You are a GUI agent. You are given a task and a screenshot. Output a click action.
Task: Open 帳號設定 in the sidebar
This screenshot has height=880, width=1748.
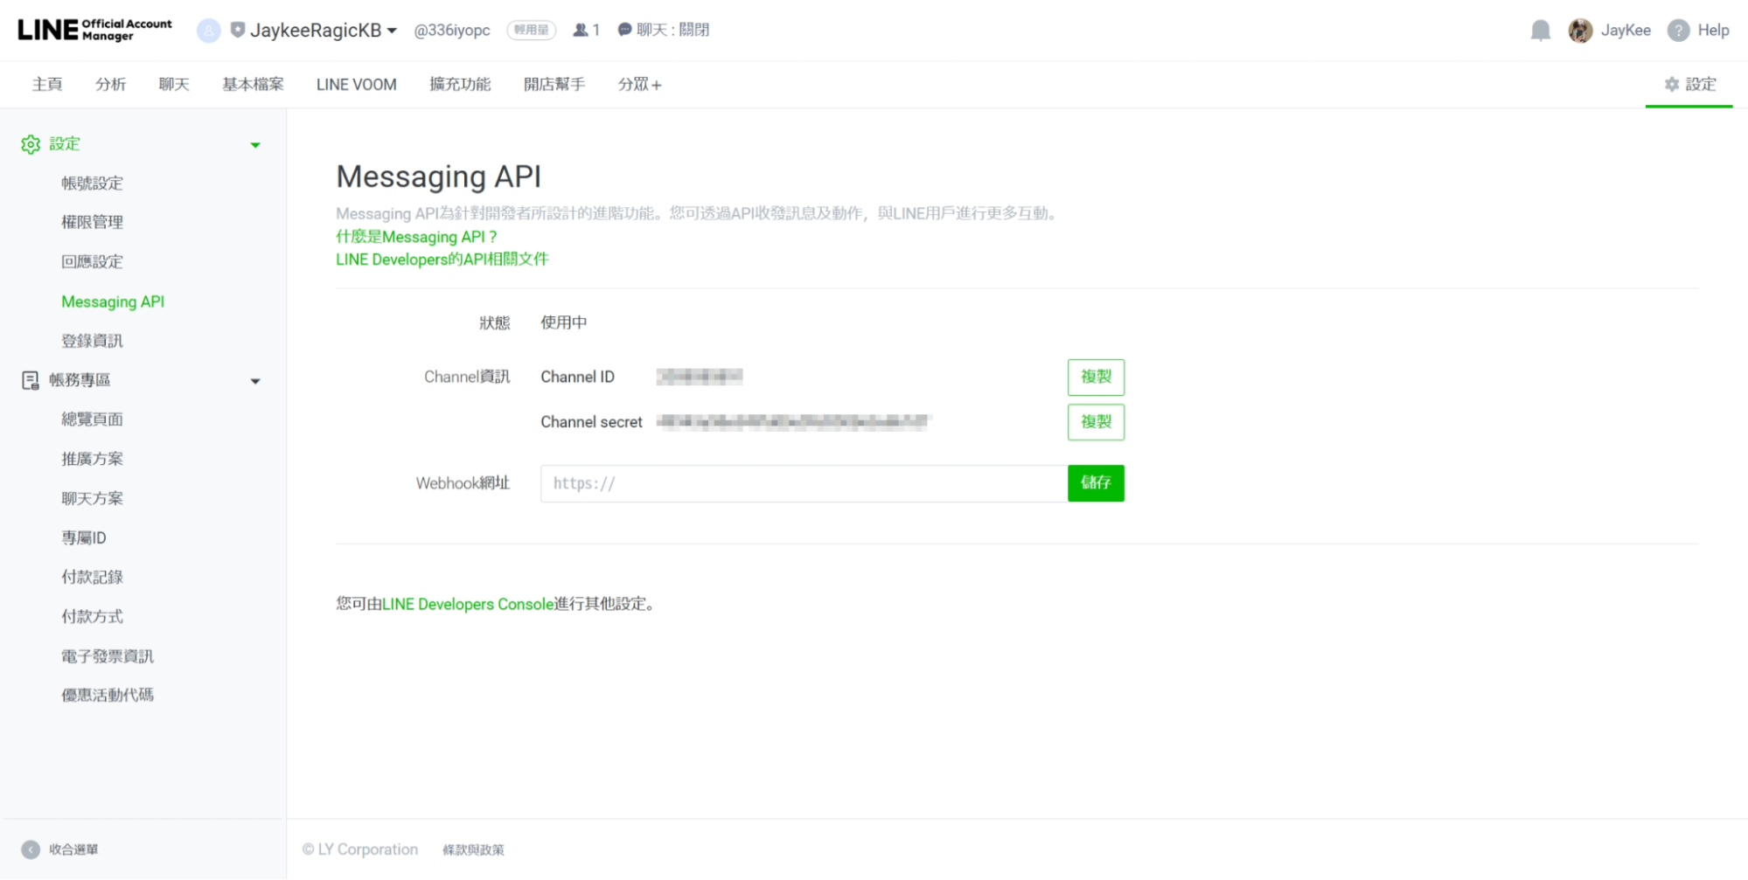(x=92, y=183)
